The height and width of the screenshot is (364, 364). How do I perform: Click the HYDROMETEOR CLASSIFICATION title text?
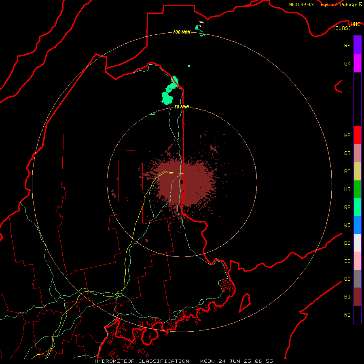(142, 361)
